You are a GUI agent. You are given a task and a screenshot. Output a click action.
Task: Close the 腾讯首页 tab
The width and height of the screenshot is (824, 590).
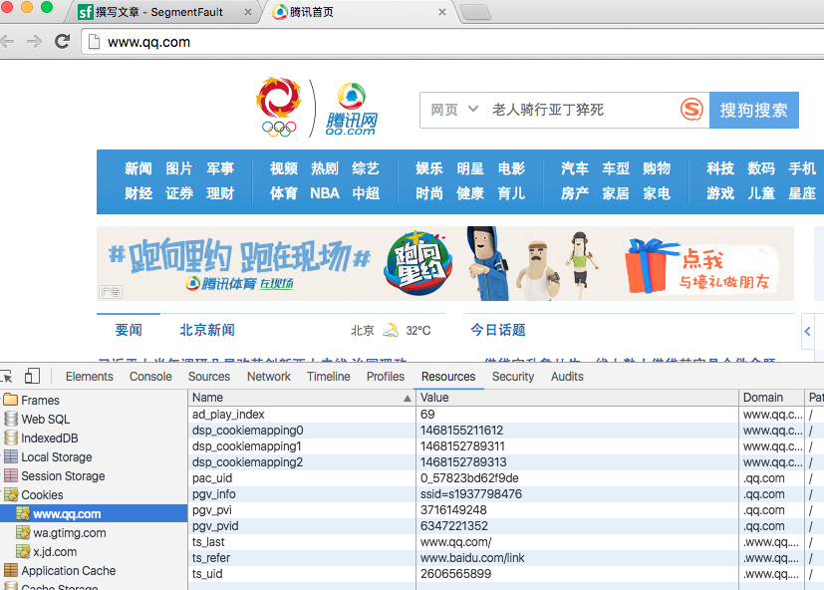click(x=442, y=12)
